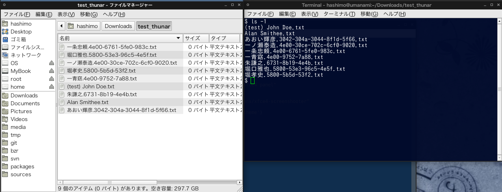Eject the MyBook drive
This screenshot has height=192, width=502.
tap(51, 71)
